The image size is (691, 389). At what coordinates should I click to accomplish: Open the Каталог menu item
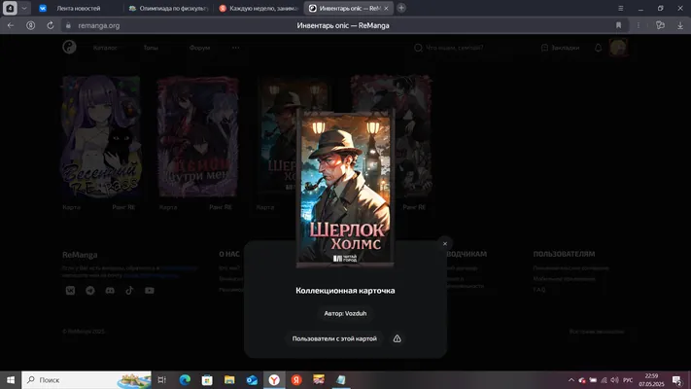pos(105,48)
